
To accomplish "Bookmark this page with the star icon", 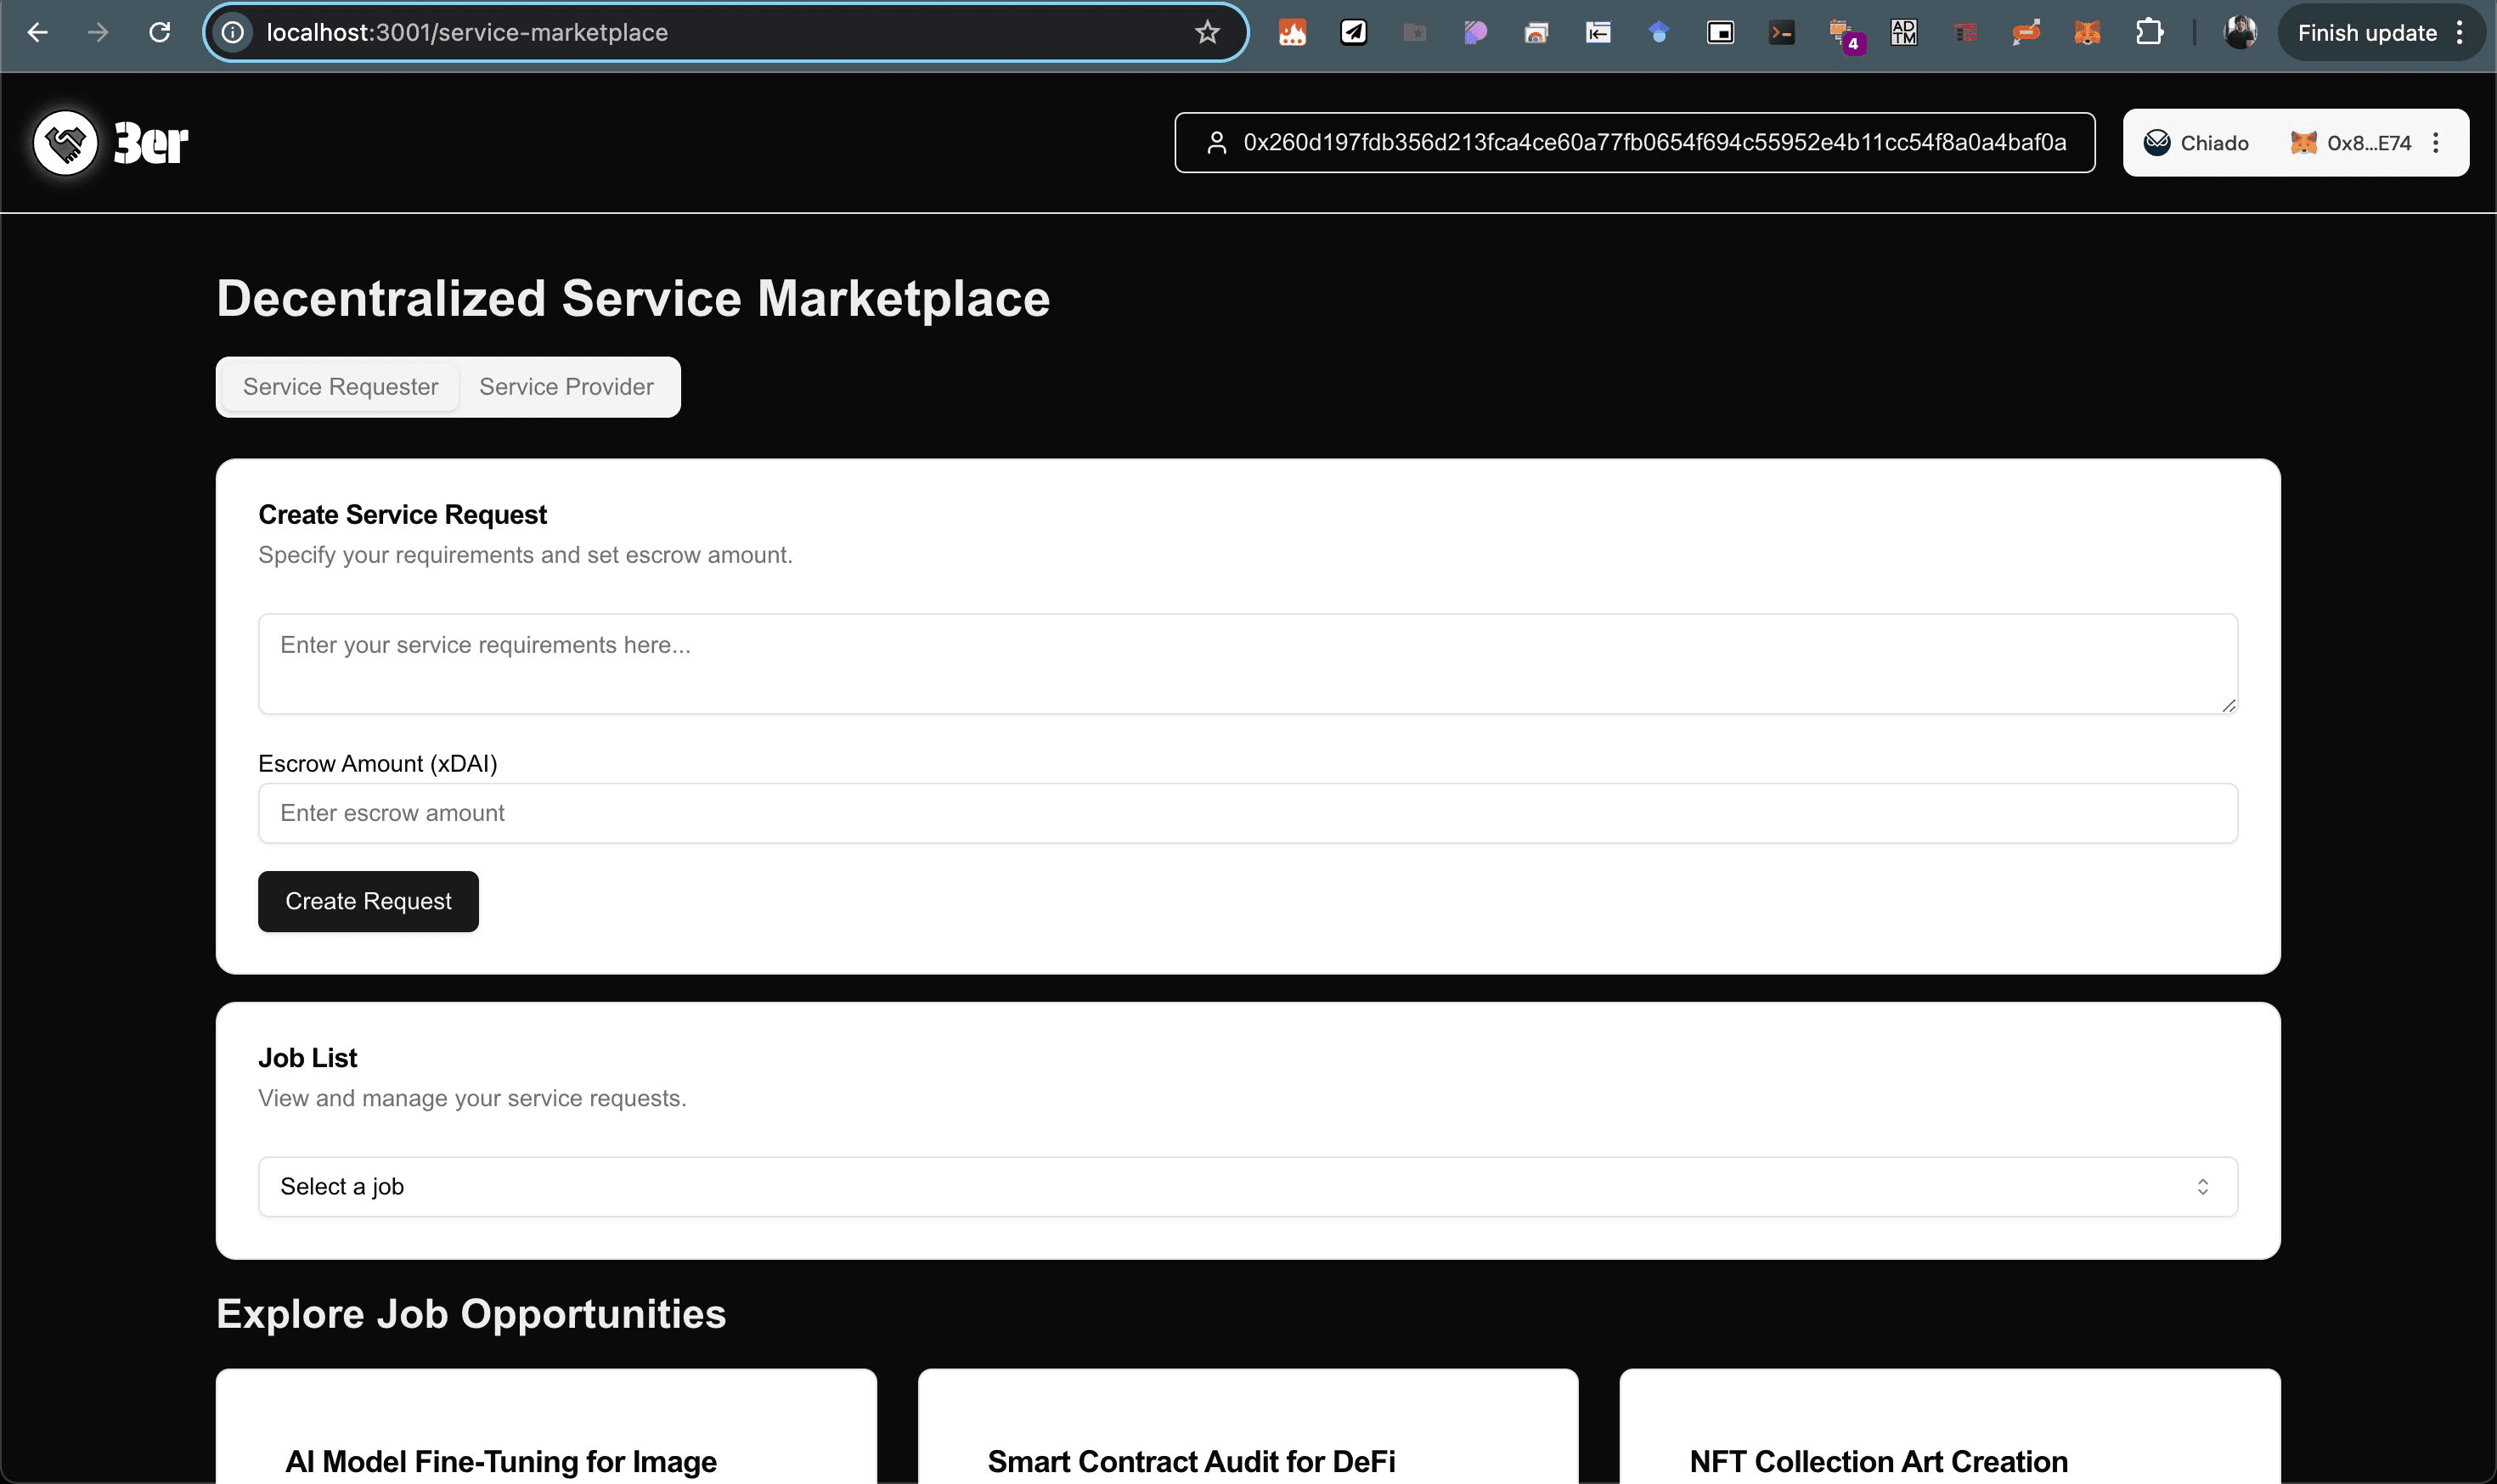I will (1208, 32).
